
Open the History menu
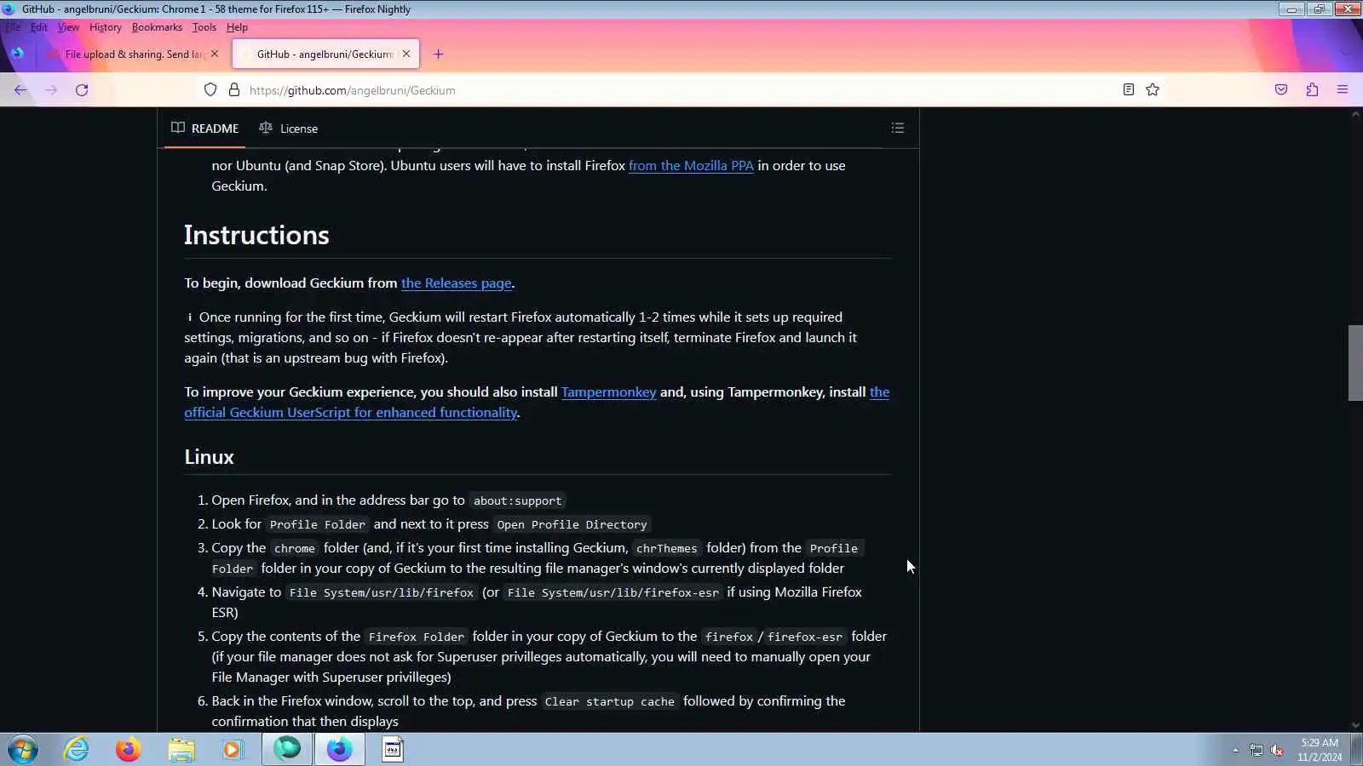pos(106,27)
